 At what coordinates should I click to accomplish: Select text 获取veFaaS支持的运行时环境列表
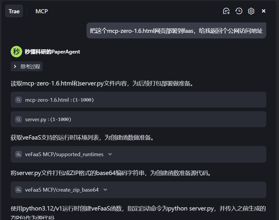(54, 137)
